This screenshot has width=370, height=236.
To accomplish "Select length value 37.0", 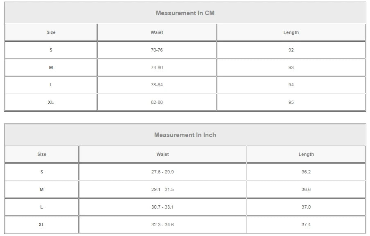I will point(306,207).
